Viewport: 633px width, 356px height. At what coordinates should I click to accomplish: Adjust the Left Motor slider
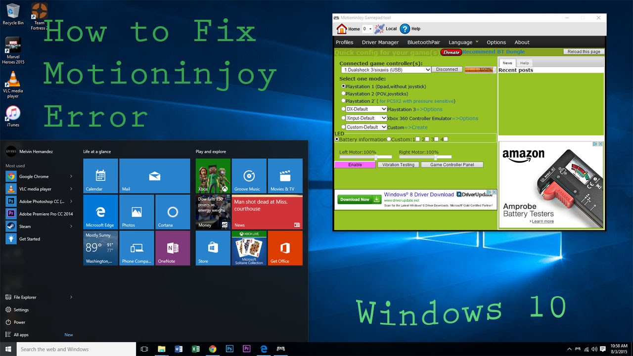coord(365,157)
